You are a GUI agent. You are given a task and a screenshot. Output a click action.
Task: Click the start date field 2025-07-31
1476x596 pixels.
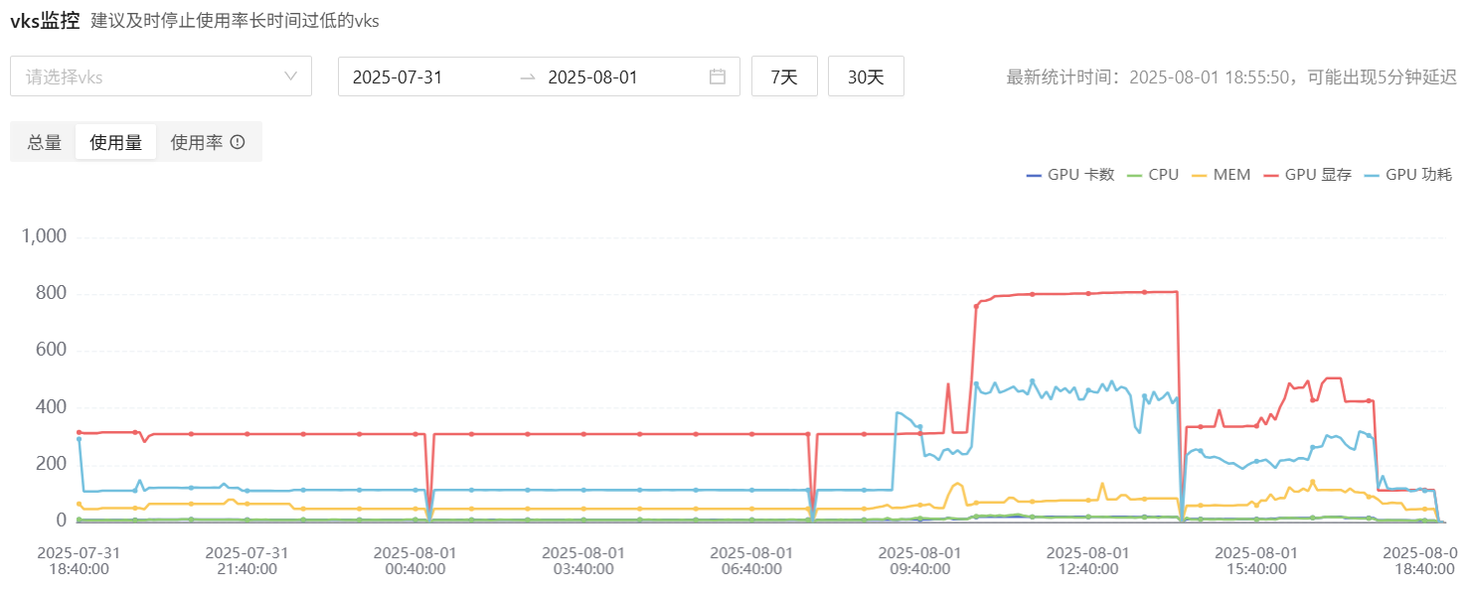coord(398,76)
